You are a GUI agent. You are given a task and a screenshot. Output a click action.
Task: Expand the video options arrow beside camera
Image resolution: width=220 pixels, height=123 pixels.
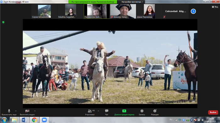(x=35, y=111)
